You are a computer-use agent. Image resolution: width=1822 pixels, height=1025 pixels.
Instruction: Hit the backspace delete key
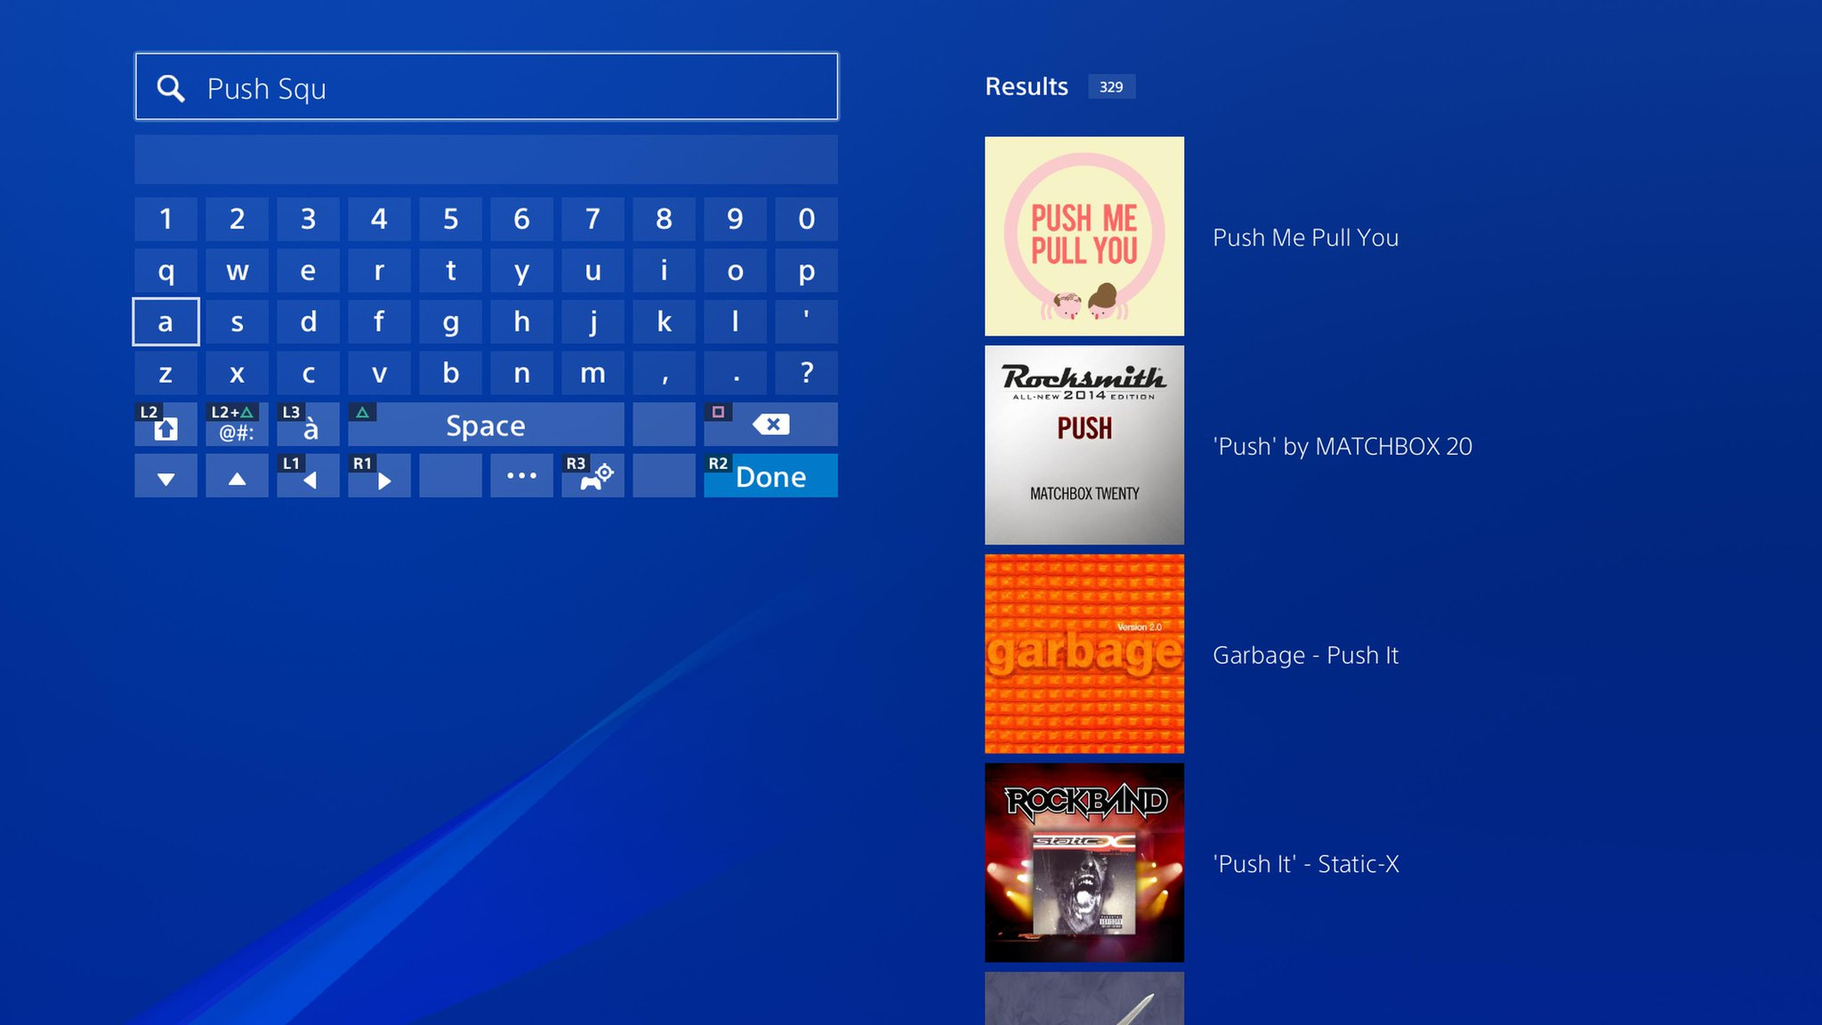770,424
